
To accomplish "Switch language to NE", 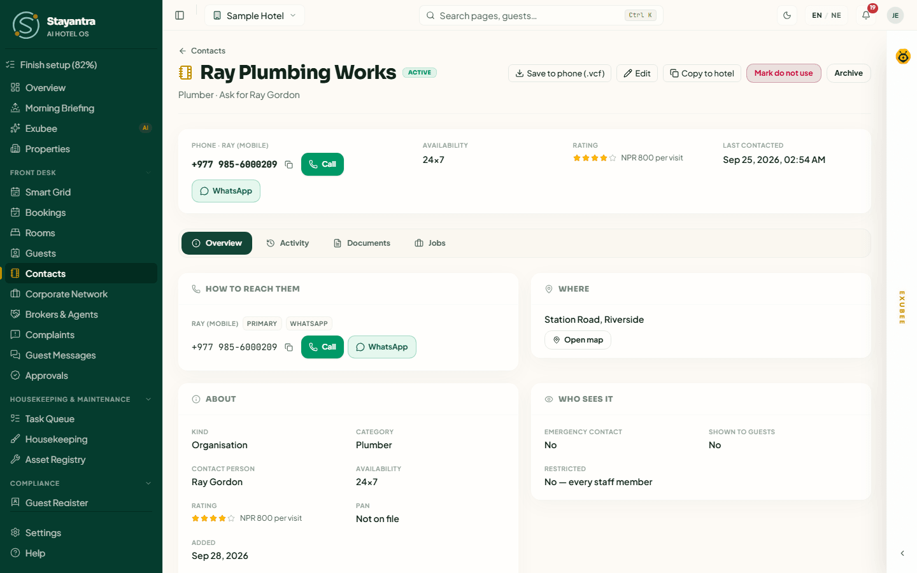I will 836,15.
